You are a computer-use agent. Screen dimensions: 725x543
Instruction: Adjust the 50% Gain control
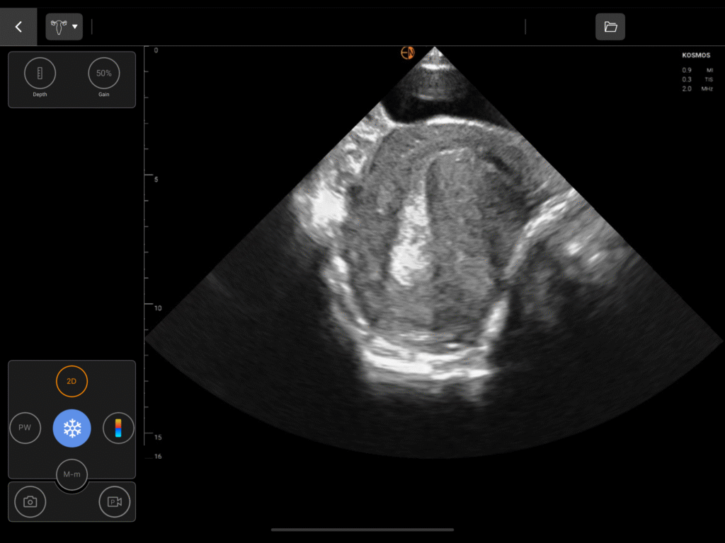point(104,73)
